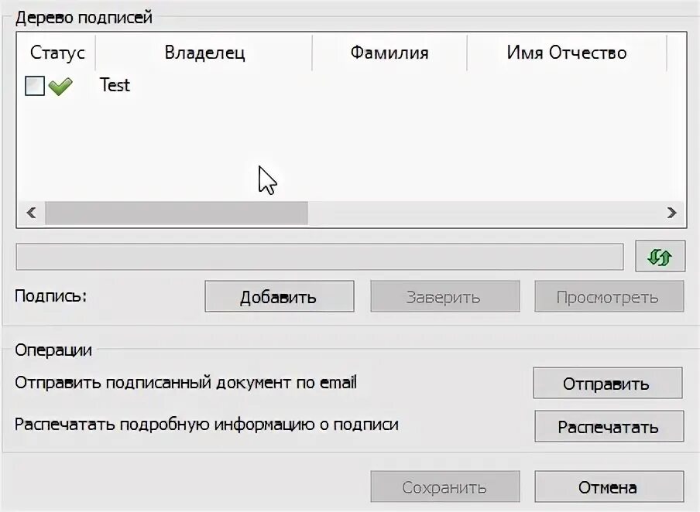This screenshot has width=700, height=512.
Task: Send signed document via Отправить button
Action: coord(608,383)
